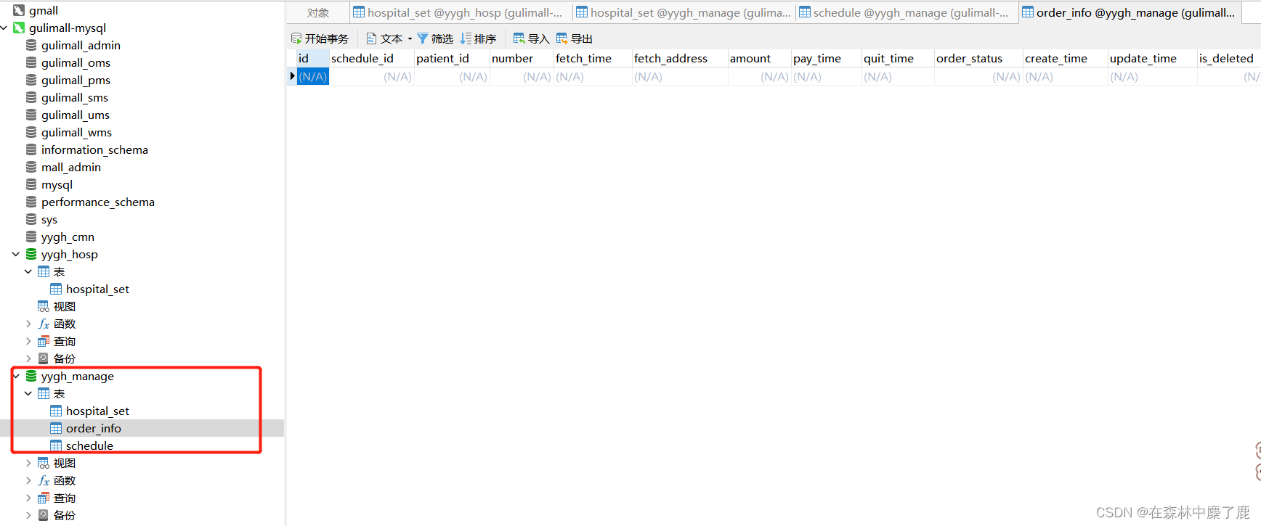Click the 导出 export button
Viewport: 1261px width, 526px height.
[x=574, y=38]
